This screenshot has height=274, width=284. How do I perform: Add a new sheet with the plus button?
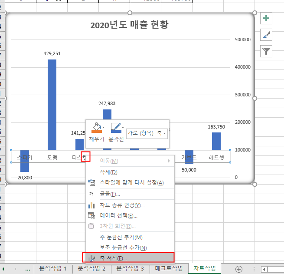239,269
